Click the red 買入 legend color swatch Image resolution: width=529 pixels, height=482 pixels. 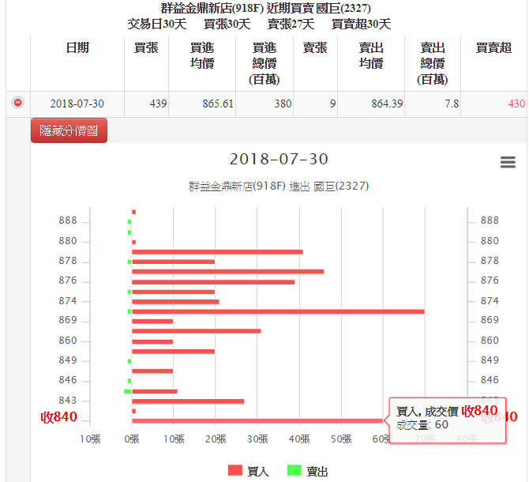[x=235, y=471]
